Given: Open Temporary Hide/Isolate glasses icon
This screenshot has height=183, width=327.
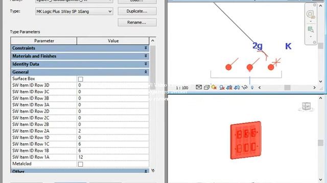Looking at the screenshot, I should [x=245, y=87].
